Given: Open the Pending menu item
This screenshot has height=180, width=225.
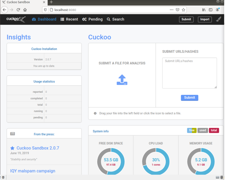Looking at the screenshot, I should click(x=92, y=19).
